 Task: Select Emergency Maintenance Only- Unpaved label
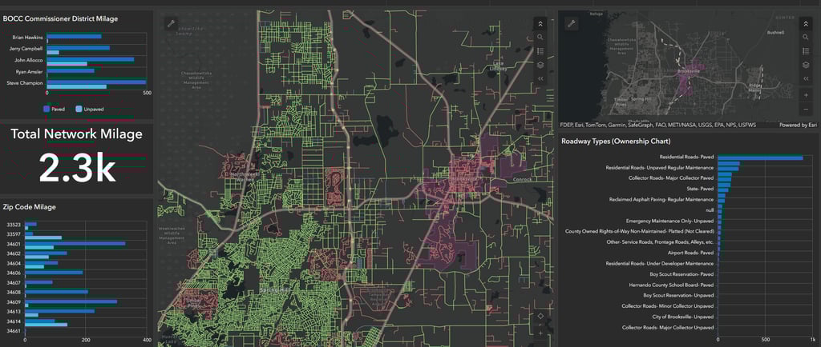tap(669, 221)
